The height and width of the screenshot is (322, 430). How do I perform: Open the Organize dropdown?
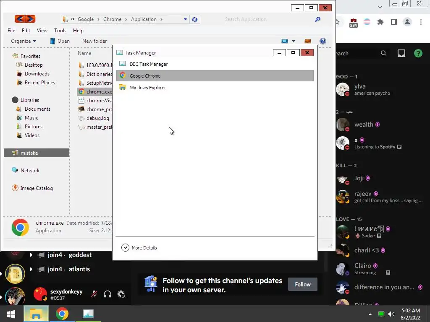pos(24,41)
